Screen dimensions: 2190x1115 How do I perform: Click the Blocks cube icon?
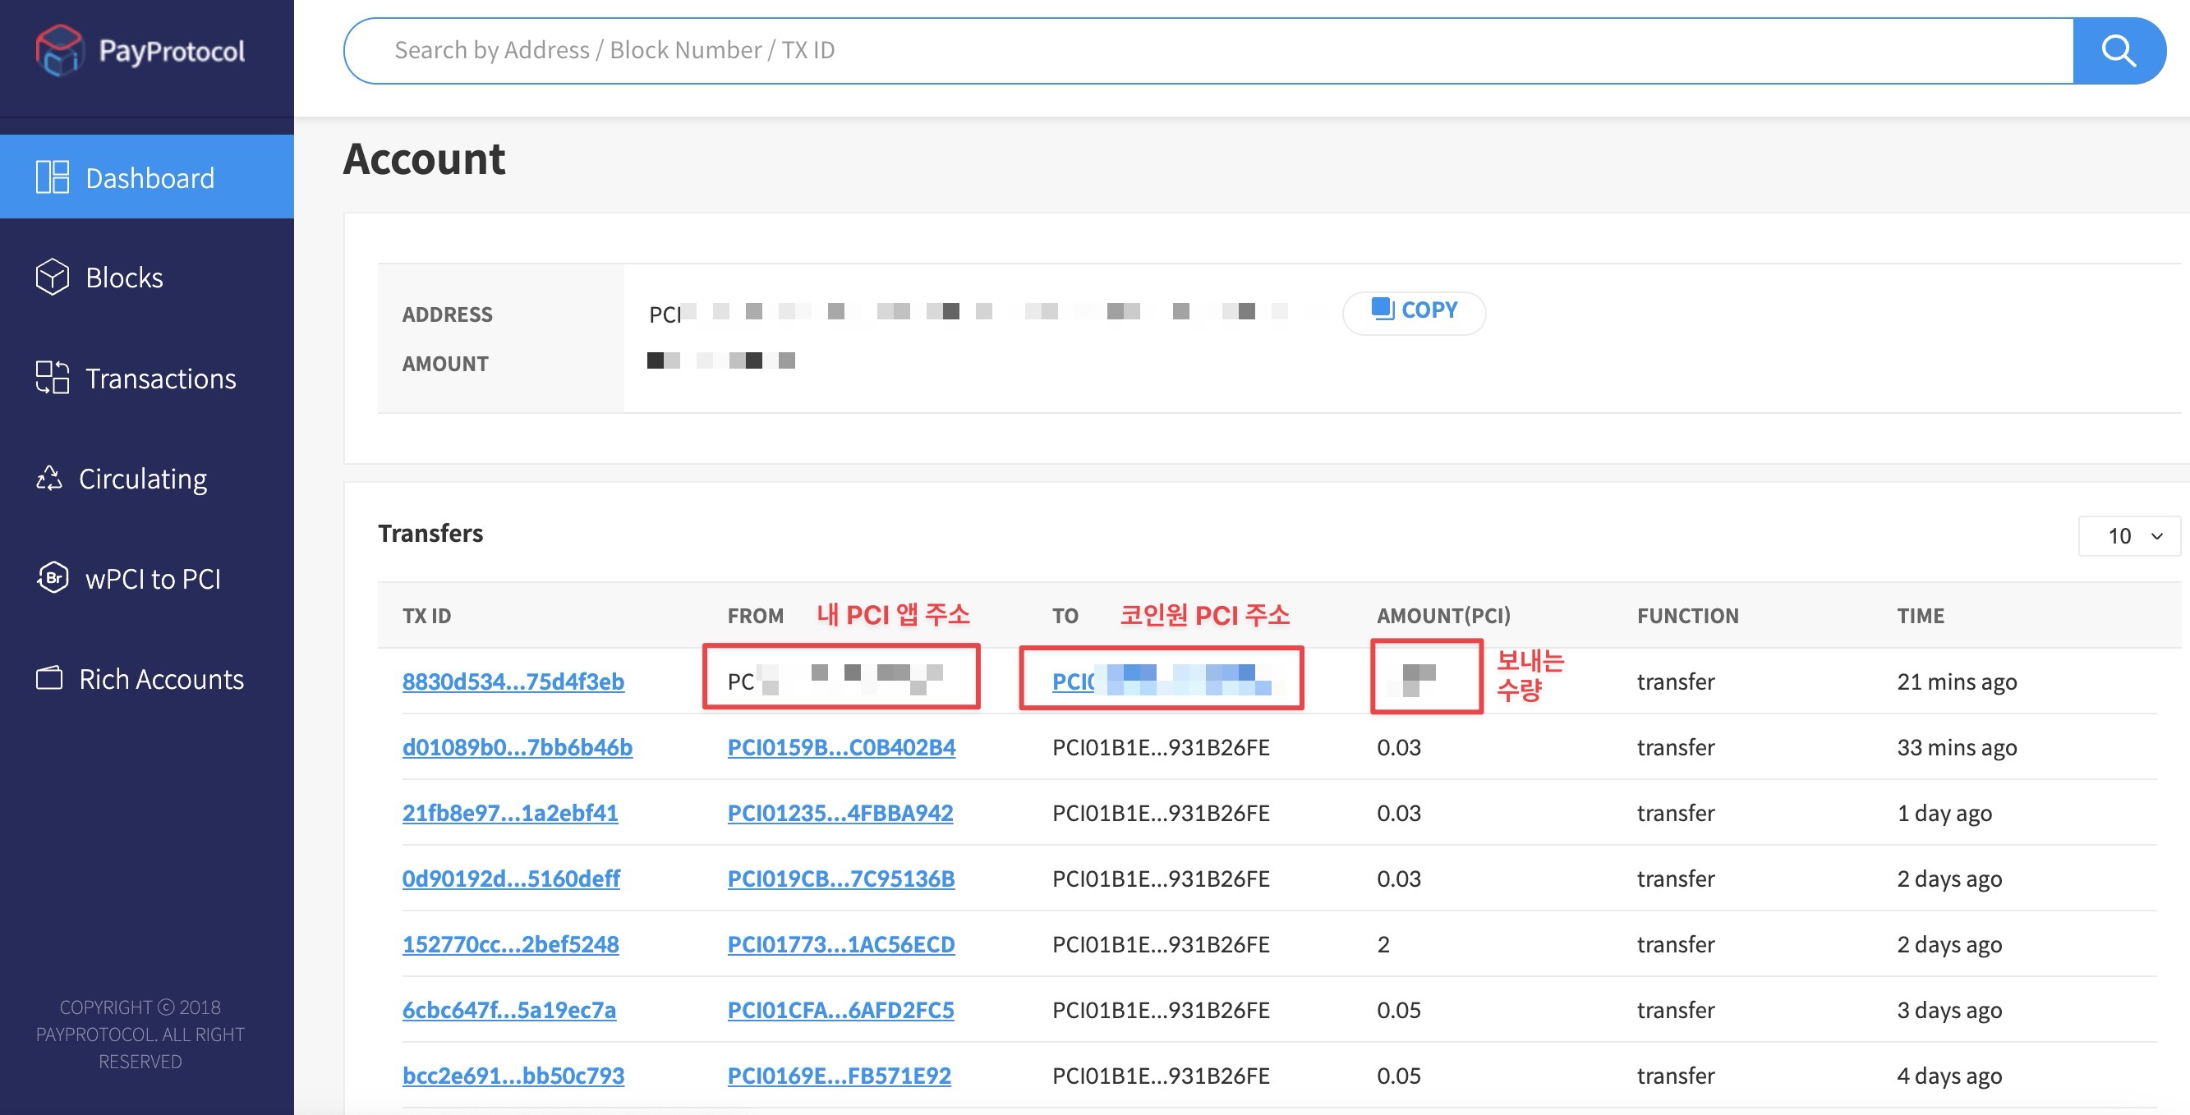[x=52, y=277]
